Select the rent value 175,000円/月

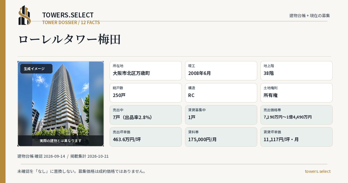(x=202, y=139)
